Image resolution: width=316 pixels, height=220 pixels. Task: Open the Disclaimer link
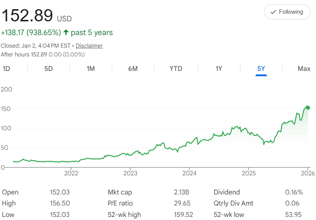(x=89, y=46)
